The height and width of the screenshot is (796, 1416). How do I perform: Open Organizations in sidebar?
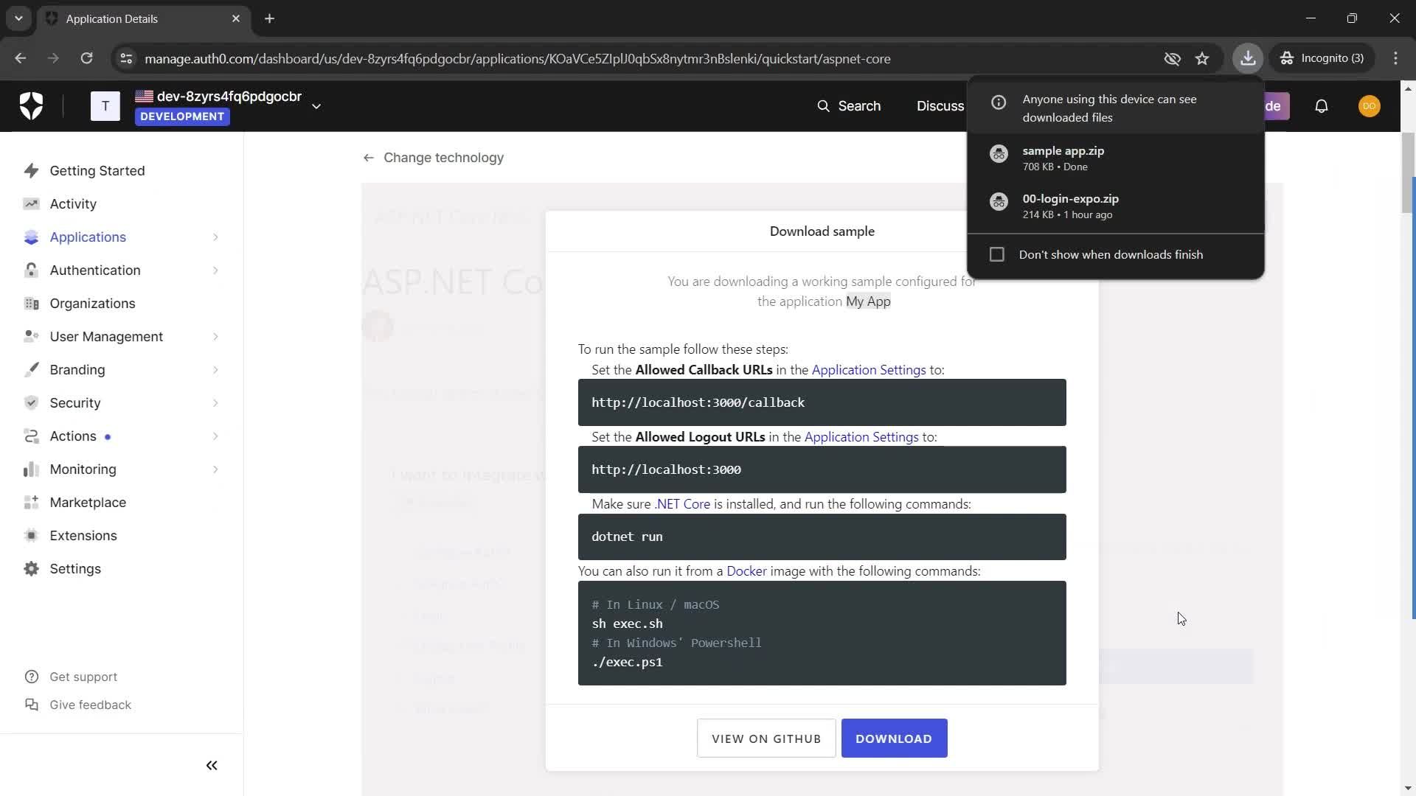click(92, 304)
